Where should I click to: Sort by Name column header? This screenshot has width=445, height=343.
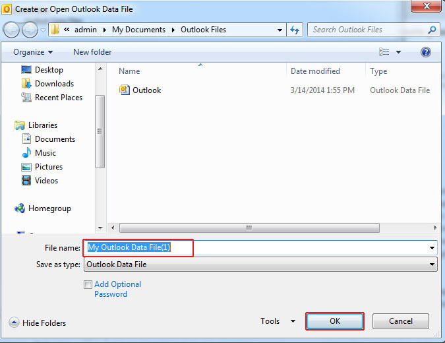[x=129, y=71]
